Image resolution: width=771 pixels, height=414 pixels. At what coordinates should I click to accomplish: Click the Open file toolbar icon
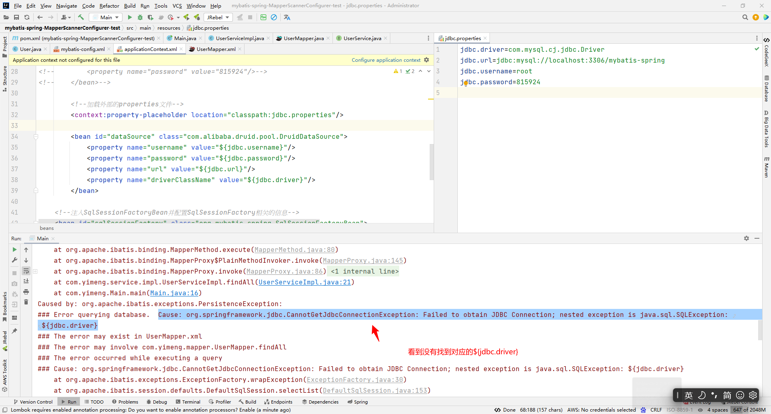pyautogui.click(x=6, y=17)
